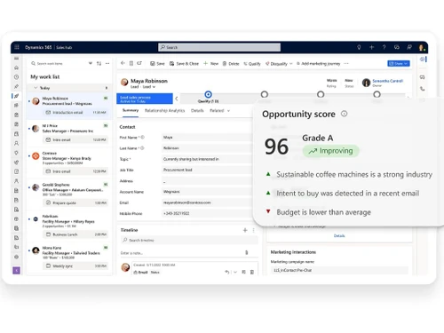
Task: Click the Save command
Action: [x=157, y=64]
